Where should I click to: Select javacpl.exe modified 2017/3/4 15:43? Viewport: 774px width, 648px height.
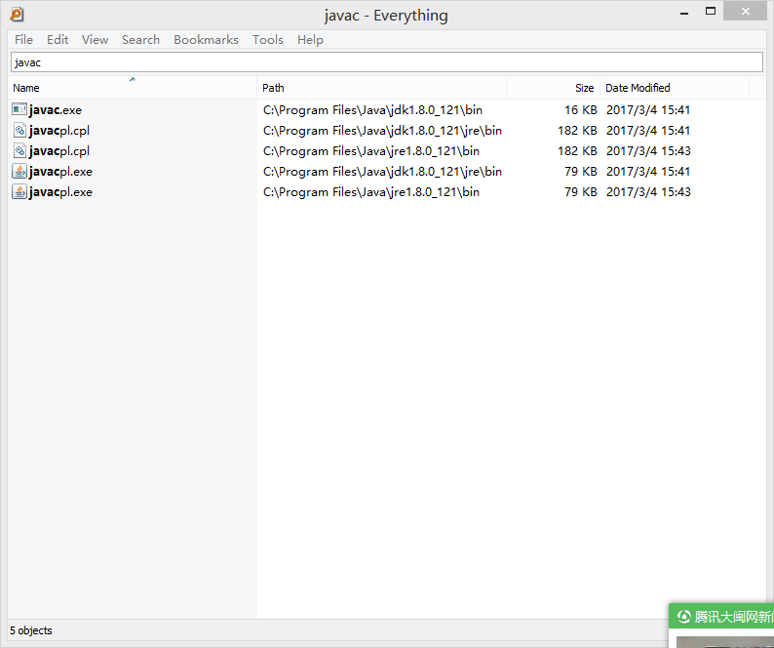[x=60, y=192]
